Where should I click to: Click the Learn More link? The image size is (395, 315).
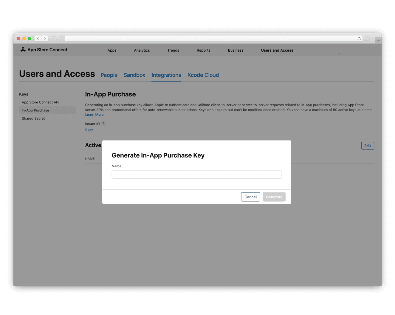click(x=94, y=114)
